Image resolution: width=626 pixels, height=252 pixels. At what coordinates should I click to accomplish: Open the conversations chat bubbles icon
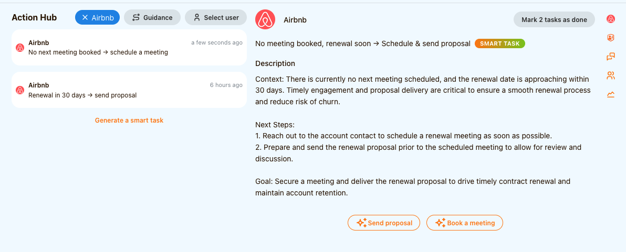[611, 57]
